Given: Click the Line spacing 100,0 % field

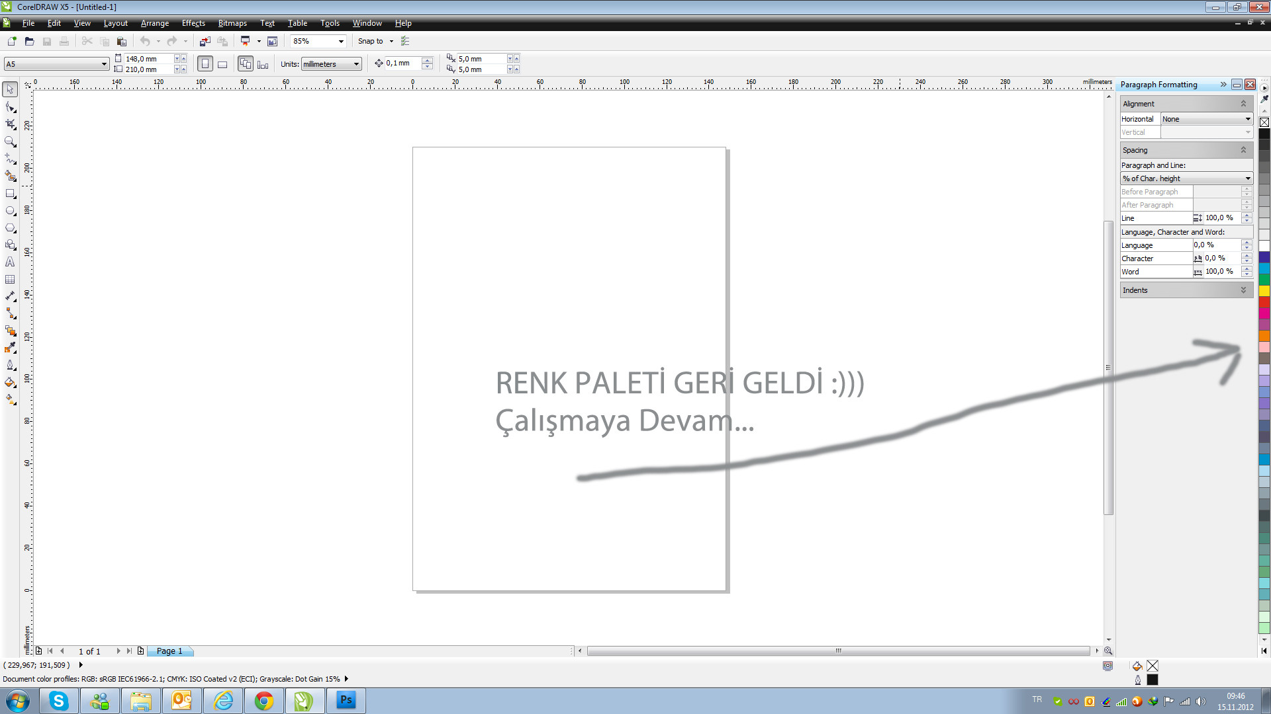Looking at the screenshot, I should pos(1223,218).
